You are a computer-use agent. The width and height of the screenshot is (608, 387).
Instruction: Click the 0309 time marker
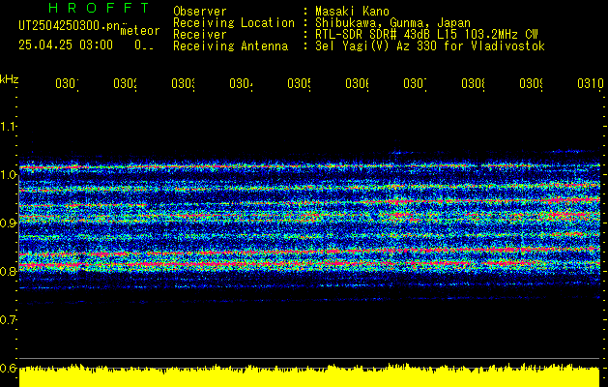click(x=531, y=84)
